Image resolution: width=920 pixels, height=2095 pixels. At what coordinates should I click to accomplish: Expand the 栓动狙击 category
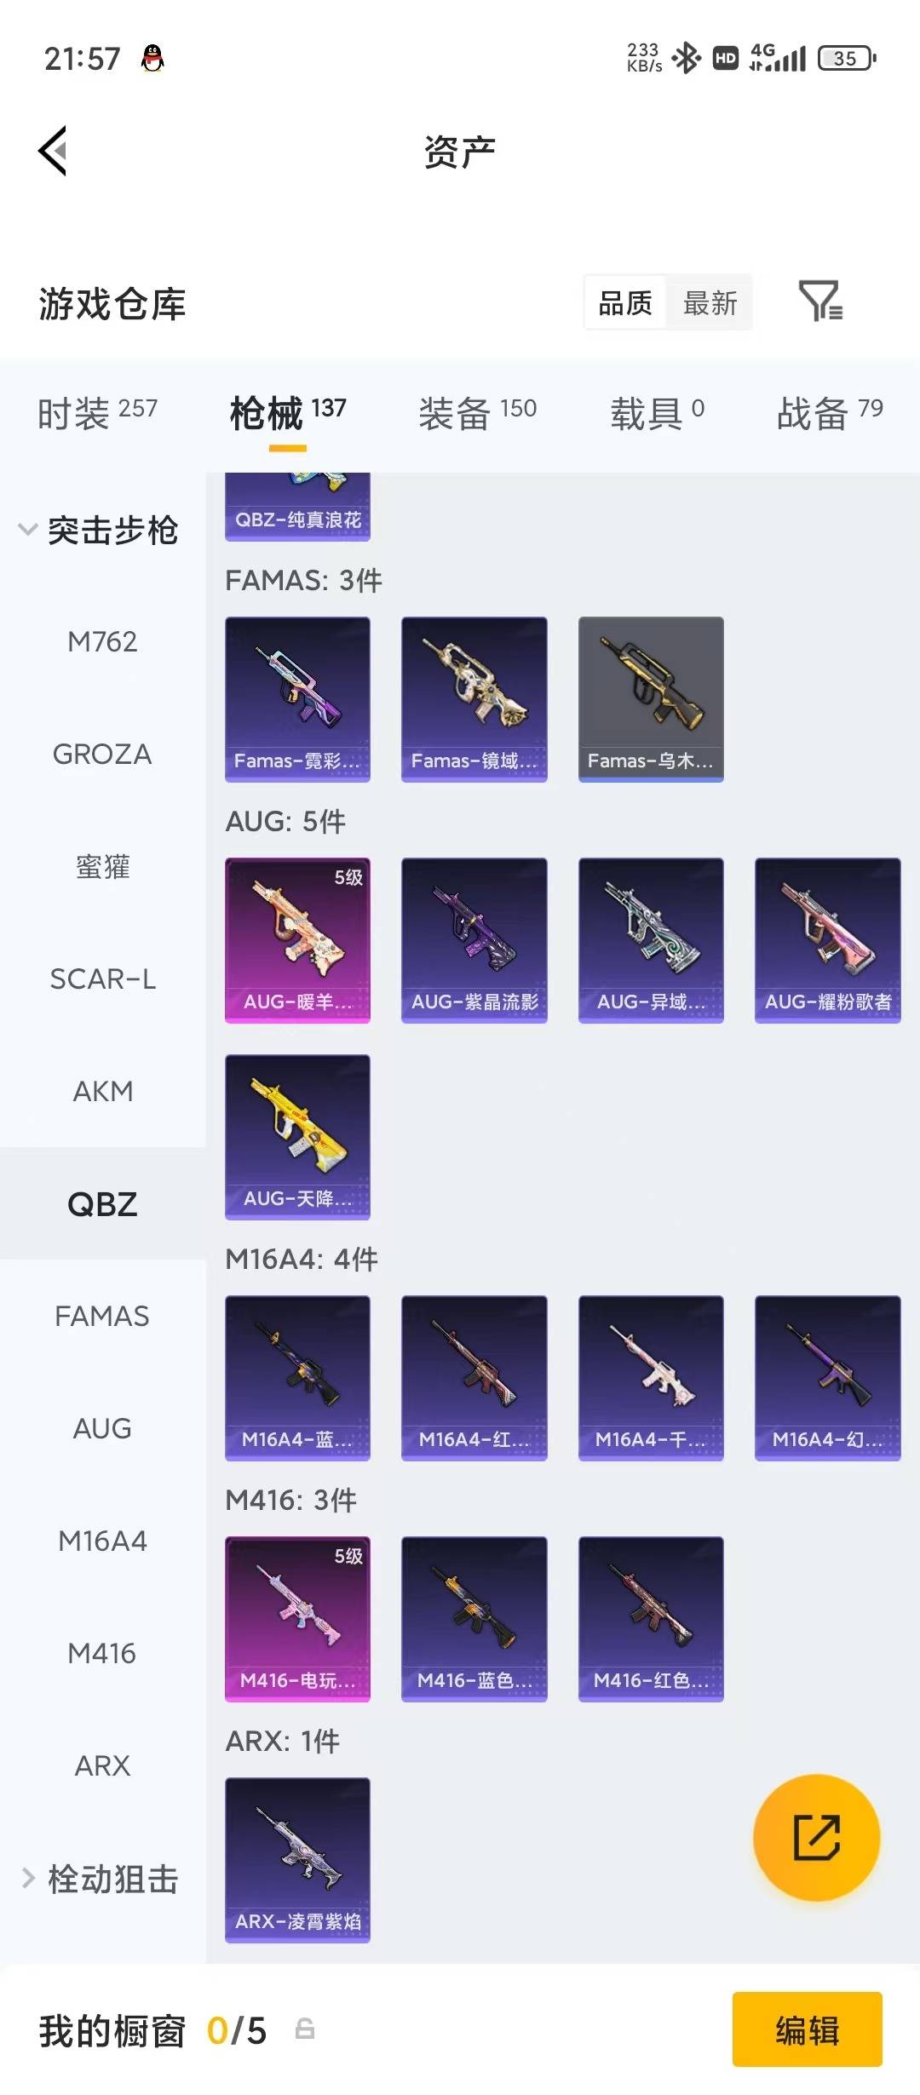pyautogui.click(x=100, y=1878)
